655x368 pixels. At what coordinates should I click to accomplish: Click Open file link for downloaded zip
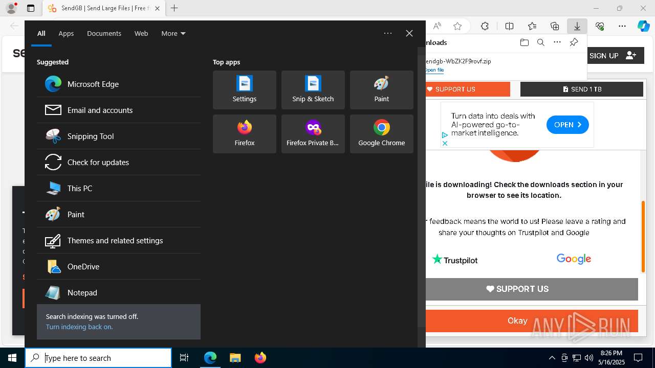[x=434, y=70]
